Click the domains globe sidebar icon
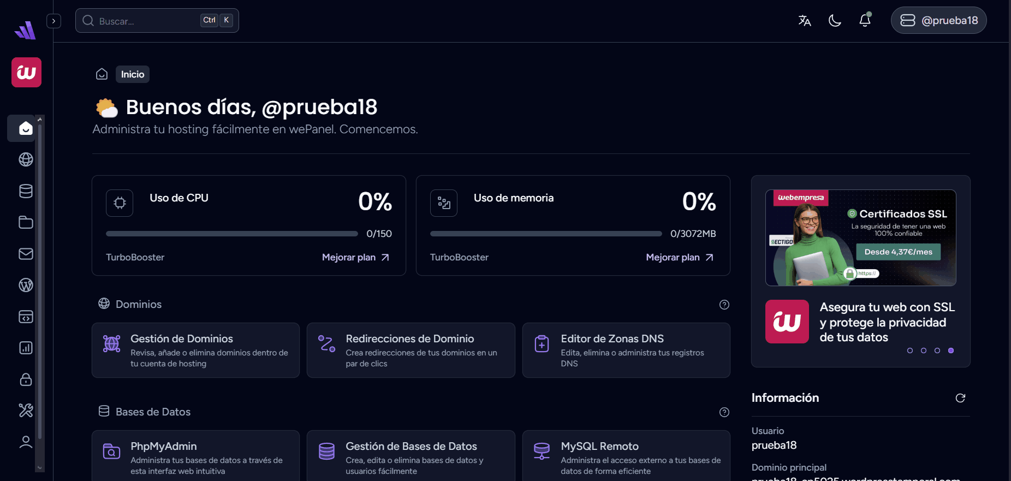Screen dimensions: 1011x481 (x=26, y=159)
